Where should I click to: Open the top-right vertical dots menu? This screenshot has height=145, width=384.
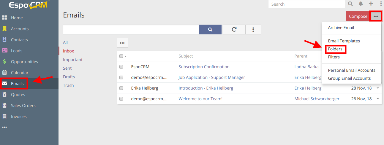tap(381, 4)
